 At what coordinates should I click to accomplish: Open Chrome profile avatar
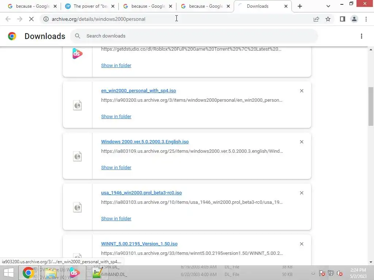point(354,19)
